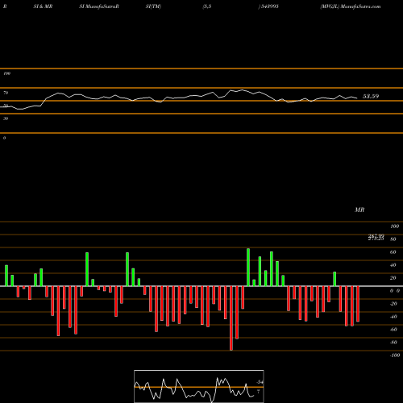Click the 'SI(TM)' header label

(x=153, y=6)
